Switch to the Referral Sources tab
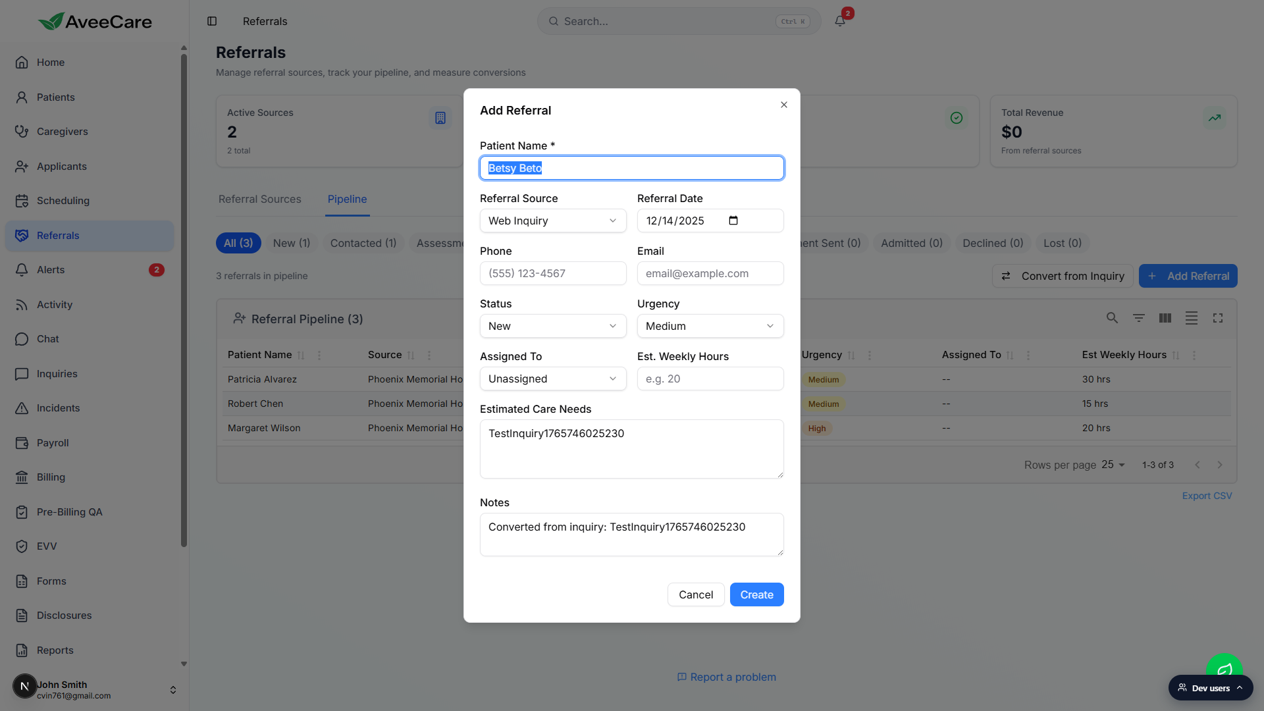The image size is (1264, 711). click(259, 199)
